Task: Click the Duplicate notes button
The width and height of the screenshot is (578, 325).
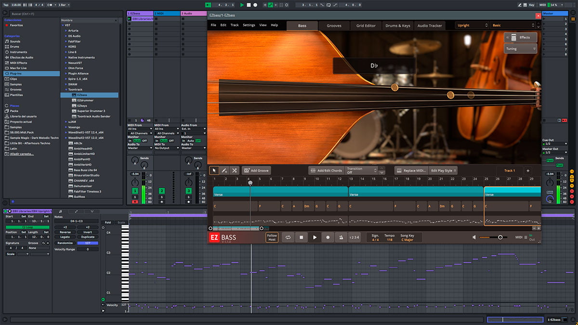Action: 88,237
